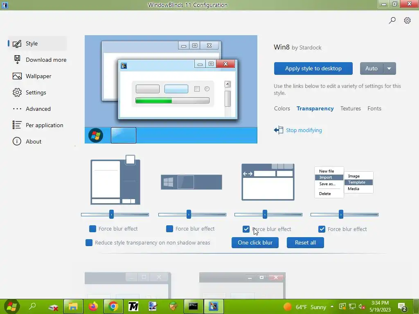Open Settings in the sidebar
This screenshot has height=314, width=419.
pyautogui.click(x=29, y=92)
